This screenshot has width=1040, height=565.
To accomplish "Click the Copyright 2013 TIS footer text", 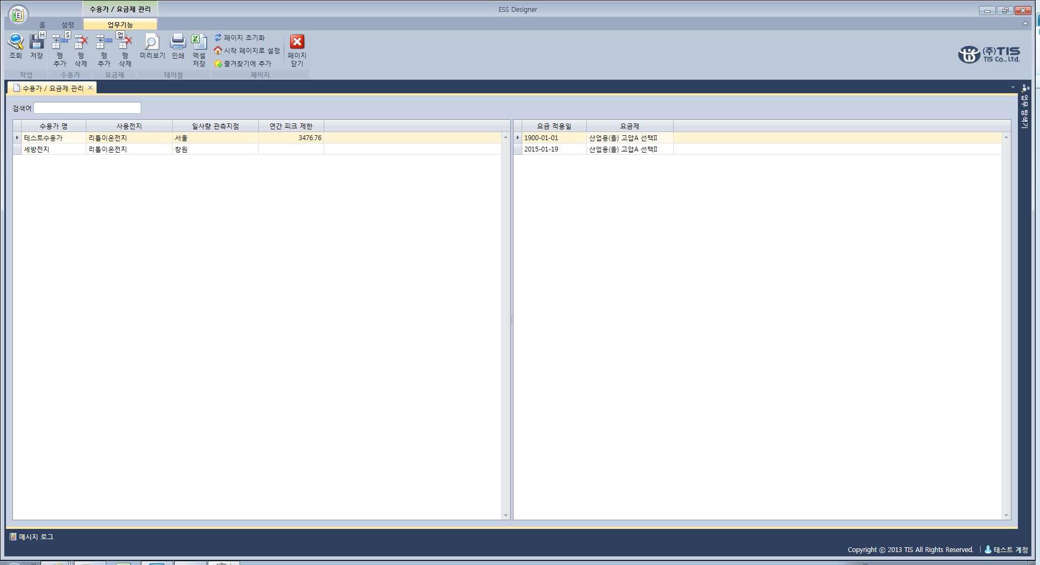I will (x=911, y=549).
